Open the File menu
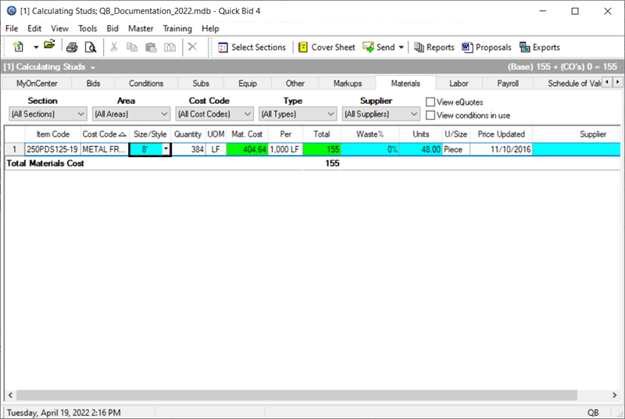Image resolution: width=625 pixels, height=419 pixels. pyautogui.click(x=12, y=29)
